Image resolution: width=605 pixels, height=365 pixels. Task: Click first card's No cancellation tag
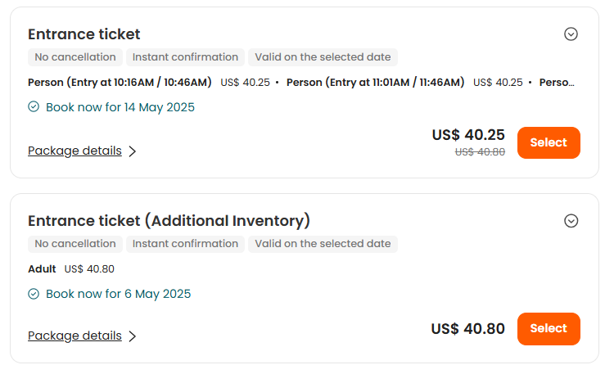pos(75,57)
